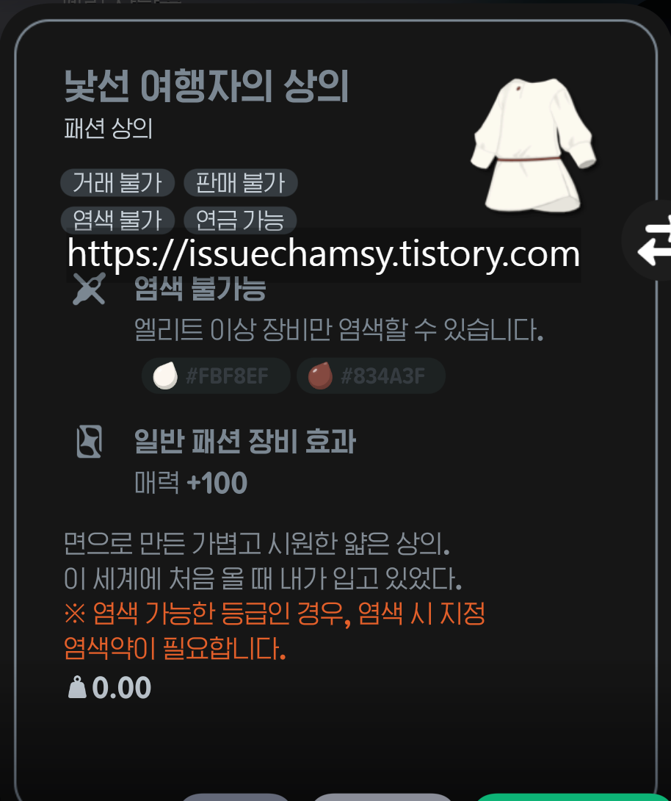The height and width of the screenshot is (801, 671).
Task: Click the 연금 가능 tag
Action: tap(240, 220)
